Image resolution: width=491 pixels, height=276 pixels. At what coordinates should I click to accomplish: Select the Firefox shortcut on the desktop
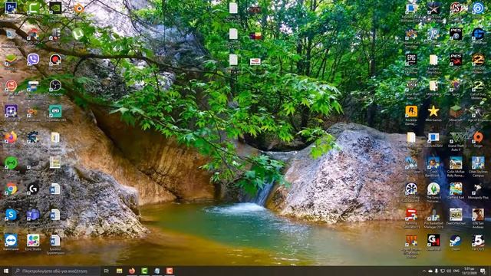click(x=11, y=137)
